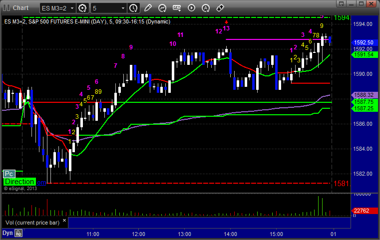Image resolution: width=380 pixels, height=240 pixels.
Task: Open the chart type line icon menu
Action: [162, 8]
